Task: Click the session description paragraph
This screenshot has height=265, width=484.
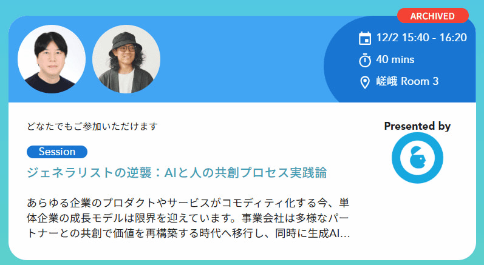Action: click(188, 218)
